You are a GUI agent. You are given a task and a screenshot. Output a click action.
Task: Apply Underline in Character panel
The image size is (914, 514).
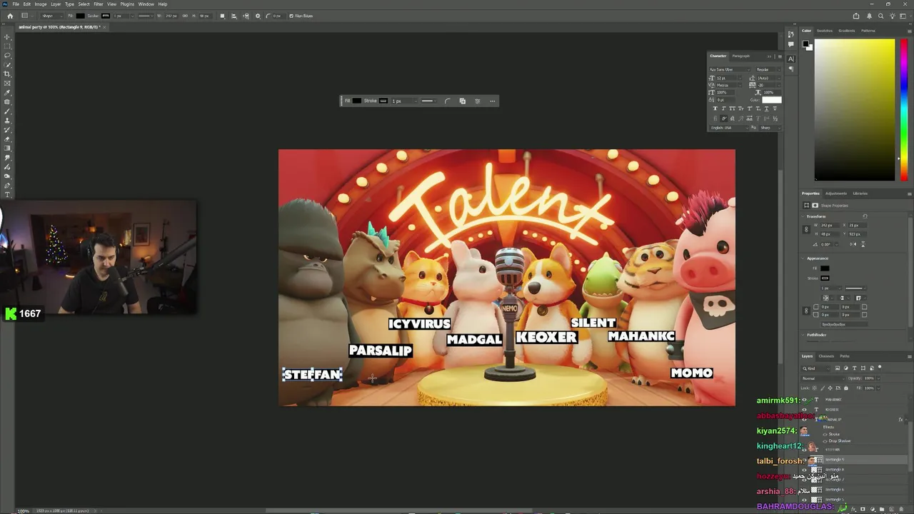point(766,109)
